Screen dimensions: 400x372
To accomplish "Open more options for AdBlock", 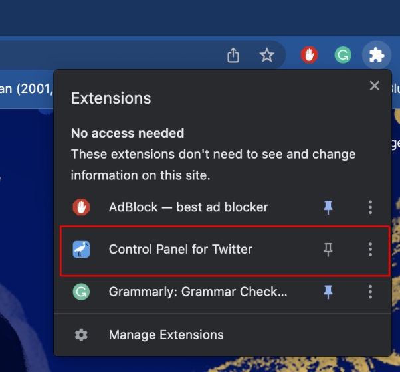I will [x=370, y=207].
